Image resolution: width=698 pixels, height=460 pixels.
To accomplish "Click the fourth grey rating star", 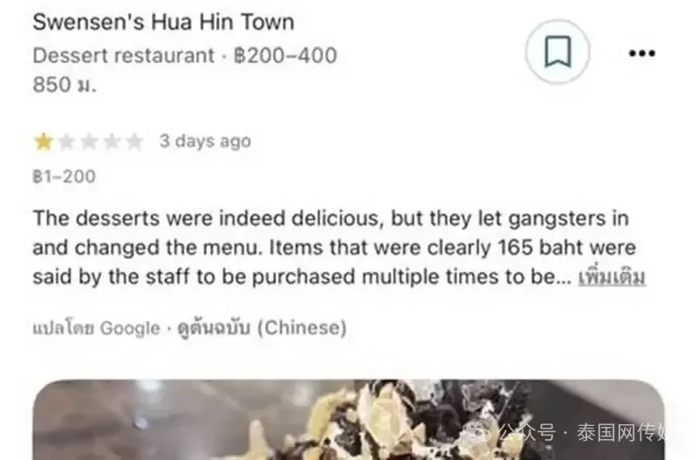I will pyautogui.click(x=112, y=142).
